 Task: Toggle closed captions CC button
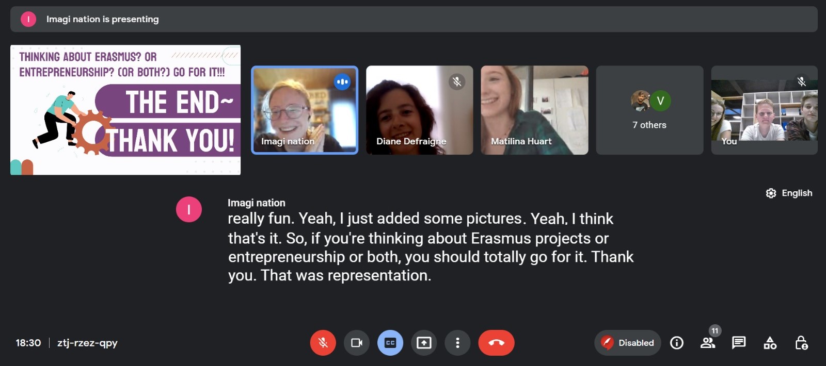tap(390, 343)
